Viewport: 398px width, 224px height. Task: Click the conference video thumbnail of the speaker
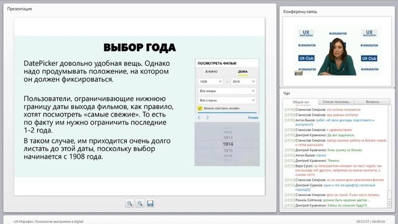click(x=337, y=52)
